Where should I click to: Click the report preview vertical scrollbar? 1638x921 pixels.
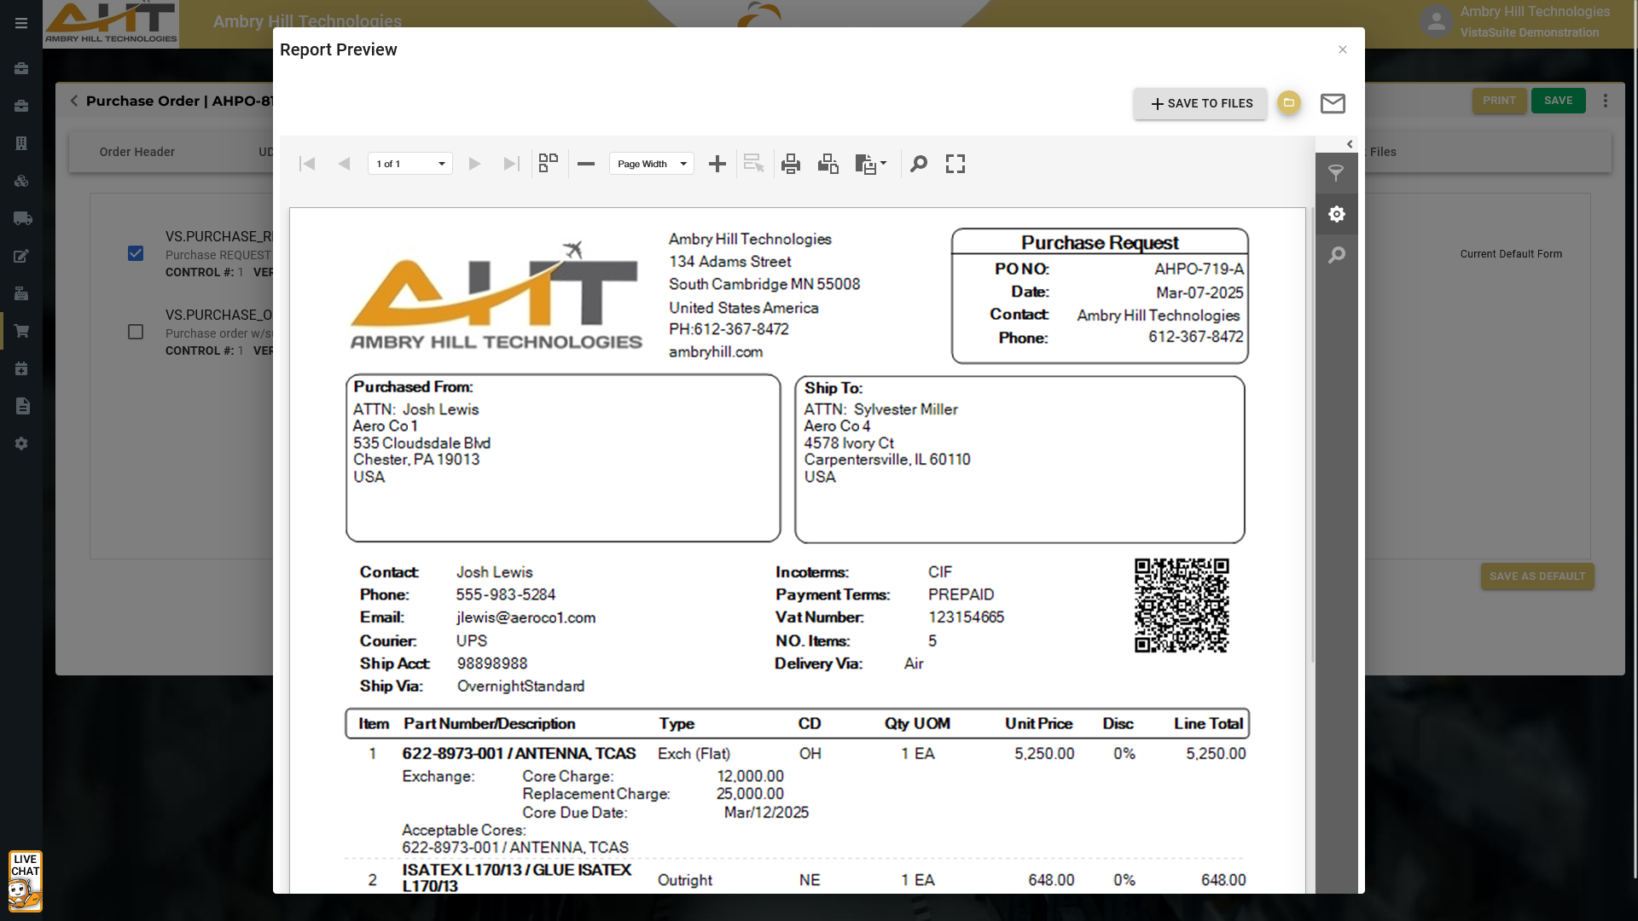tap(1312, 435)
